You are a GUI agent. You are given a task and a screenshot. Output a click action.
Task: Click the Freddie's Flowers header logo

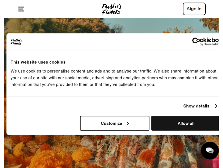tap(111, 9)
